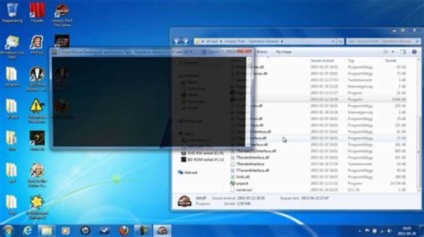424x237 pixels.
Task: Click the Windows Start orb
Action: click(8, 229)
